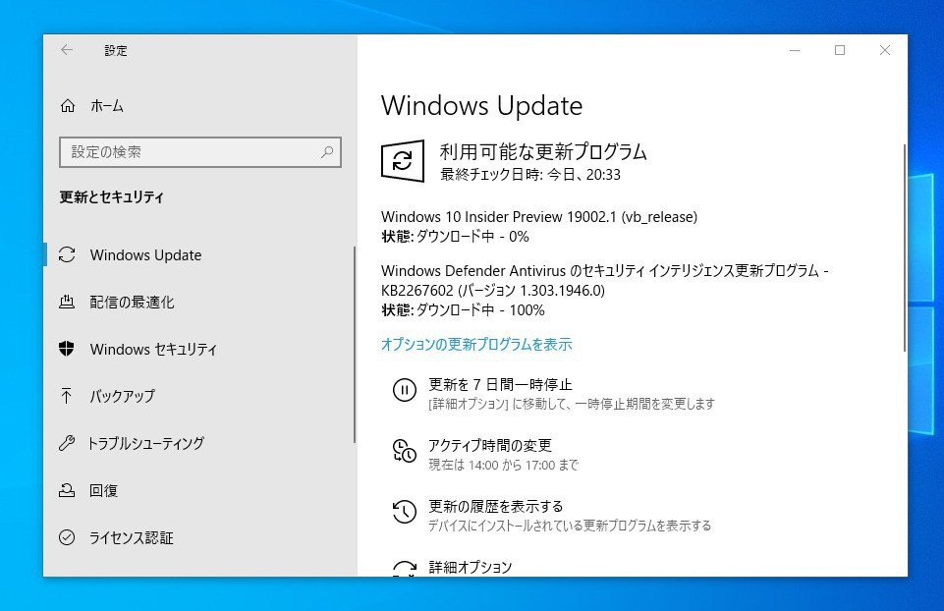The image size is (944, 611).
Task: Click the アクティブ時間の変更 clock icon
Action: point(405,451)
